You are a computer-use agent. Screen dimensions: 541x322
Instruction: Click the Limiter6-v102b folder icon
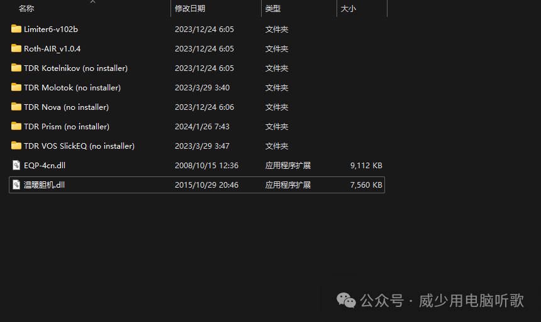click(x=16, y=29)
